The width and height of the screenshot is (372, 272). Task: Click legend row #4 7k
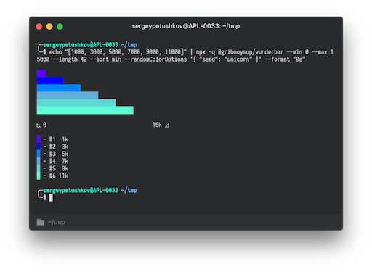pos(52,161)
